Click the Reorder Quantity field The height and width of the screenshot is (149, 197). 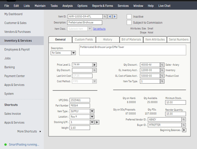click(x=175, y=114)
